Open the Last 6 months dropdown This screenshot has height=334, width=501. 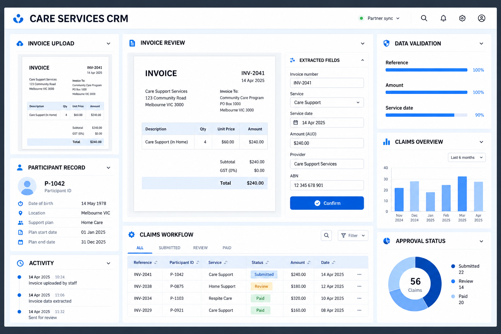(x=467, y=158)
